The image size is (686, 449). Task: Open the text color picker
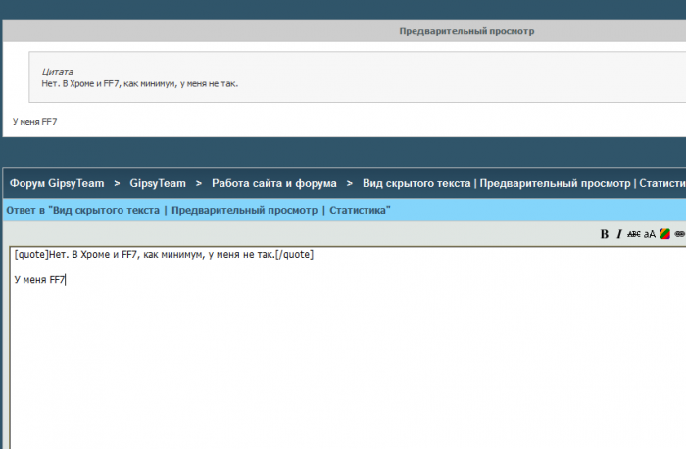(x=663, y=234)
